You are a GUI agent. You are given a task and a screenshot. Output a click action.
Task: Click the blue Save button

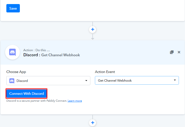13,8
